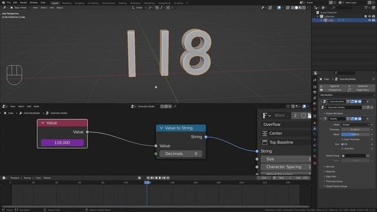
Task: Open the Top Baseline alignment dropdown
Action: pyautogui.click(x=286, y=143)
